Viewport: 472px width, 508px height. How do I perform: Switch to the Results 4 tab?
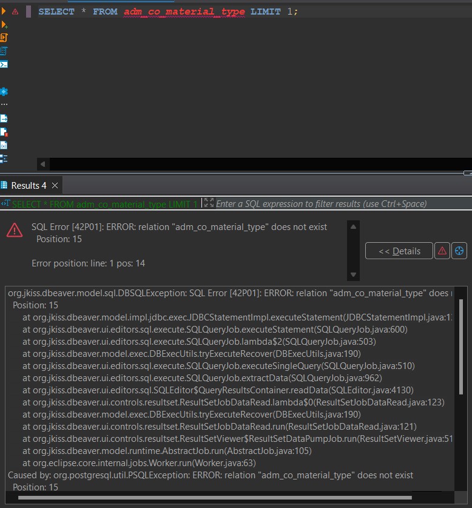pos(28,186)
